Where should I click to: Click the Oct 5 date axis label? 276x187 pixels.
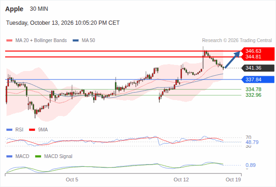72,180
